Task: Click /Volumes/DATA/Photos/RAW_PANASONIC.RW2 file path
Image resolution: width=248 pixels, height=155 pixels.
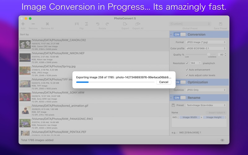Action: click(x=62, y=119)
